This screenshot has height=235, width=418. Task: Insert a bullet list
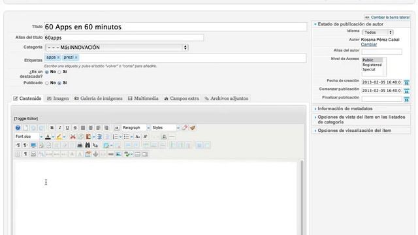(126, 136)
